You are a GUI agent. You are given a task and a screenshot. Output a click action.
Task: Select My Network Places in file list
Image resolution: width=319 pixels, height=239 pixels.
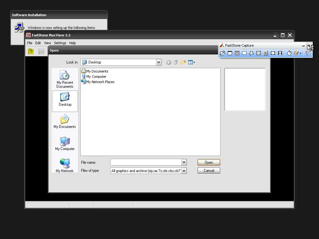[x=98, y=82]
